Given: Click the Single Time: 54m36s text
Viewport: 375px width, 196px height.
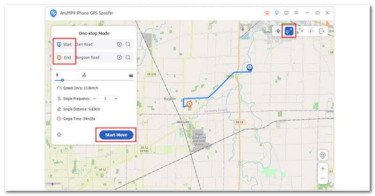Looking at the screenshot, I should pos(79,119).
